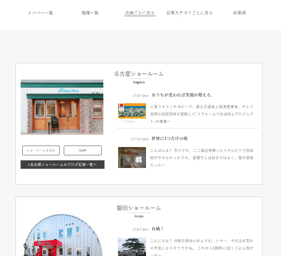Select 職種一覧 in the navigation

(x=90, y=13)
